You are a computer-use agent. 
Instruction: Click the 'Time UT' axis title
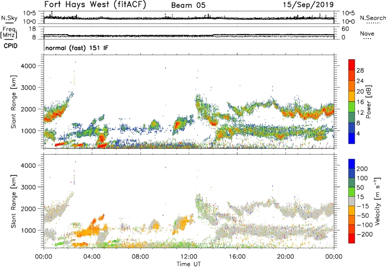(x=189, y=264)
